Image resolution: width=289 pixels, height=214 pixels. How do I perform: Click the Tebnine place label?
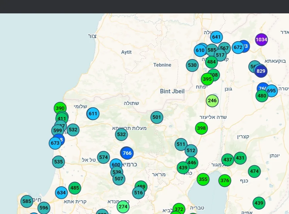pos(162,65)
